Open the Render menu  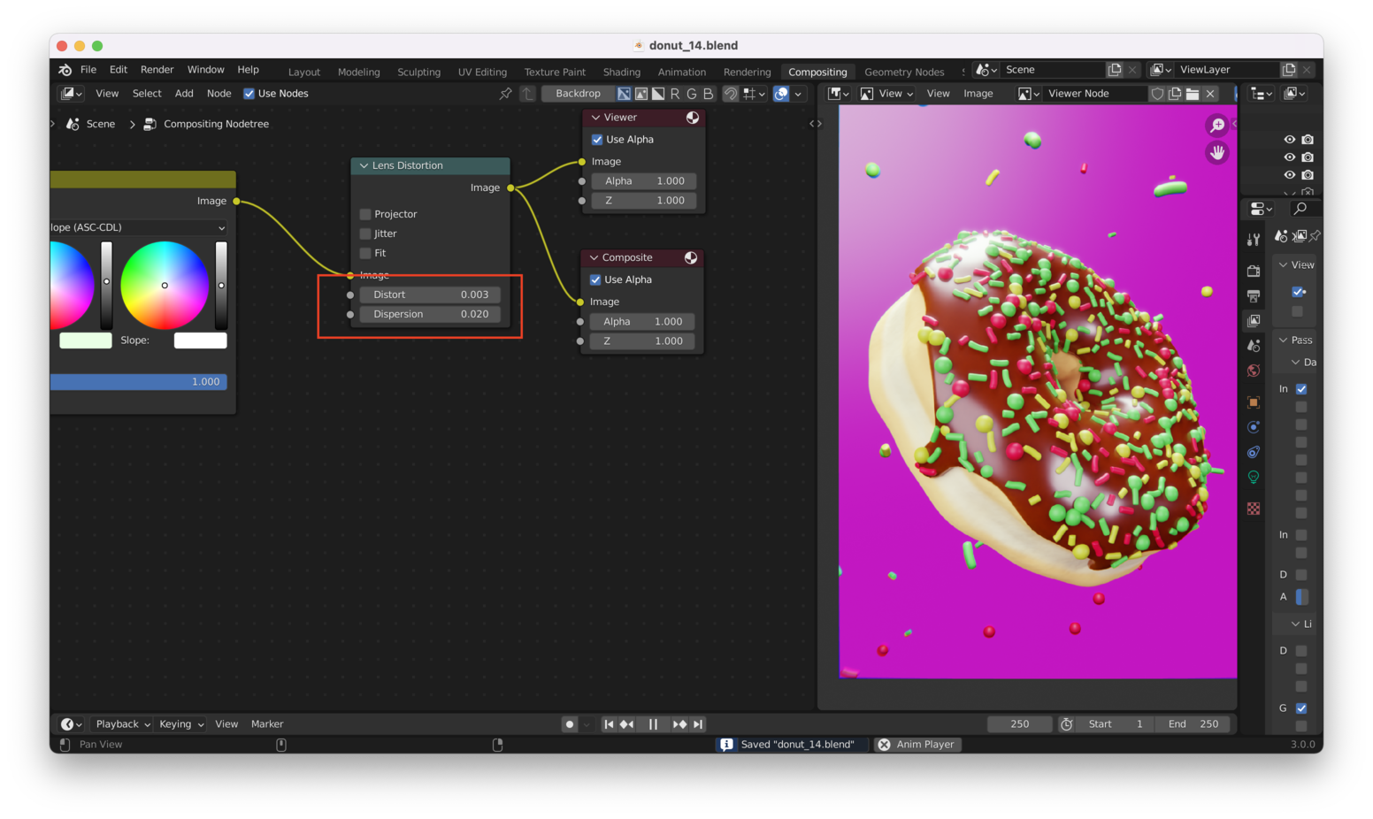pos(157,69)
